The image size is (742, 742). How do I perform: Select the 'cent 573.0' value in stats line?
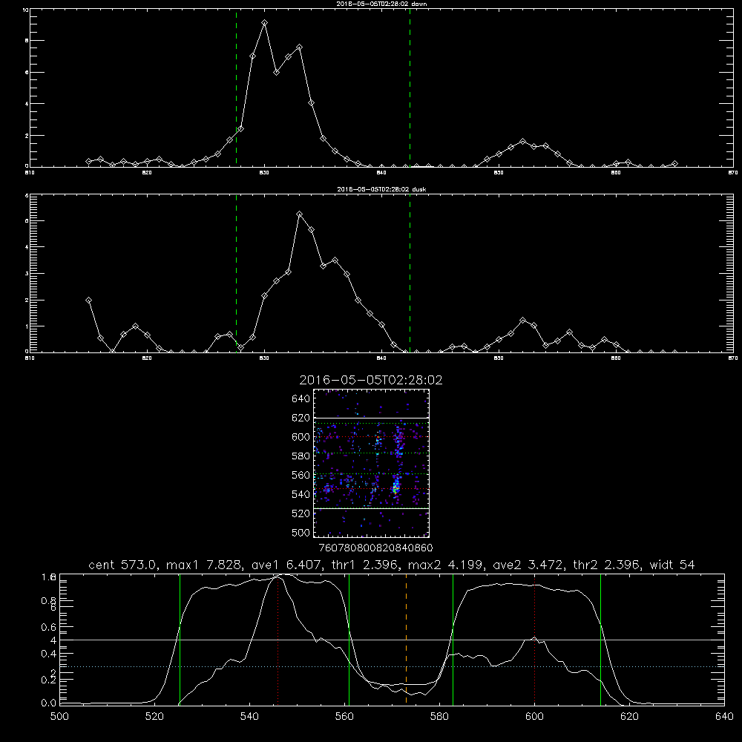123,565
